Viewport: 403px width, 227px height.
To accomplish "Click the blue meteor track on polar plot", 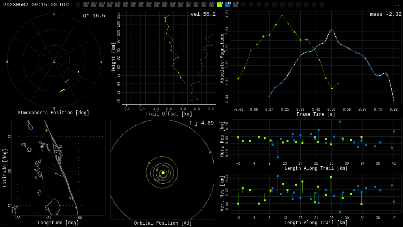I will (67, 81).
